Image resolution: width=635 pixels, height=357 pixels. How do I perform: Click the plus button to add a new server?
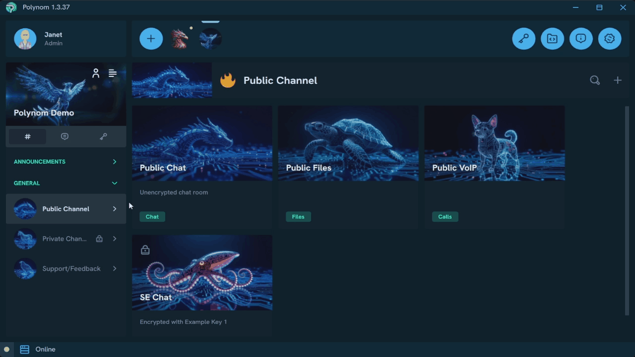point(151,38)
